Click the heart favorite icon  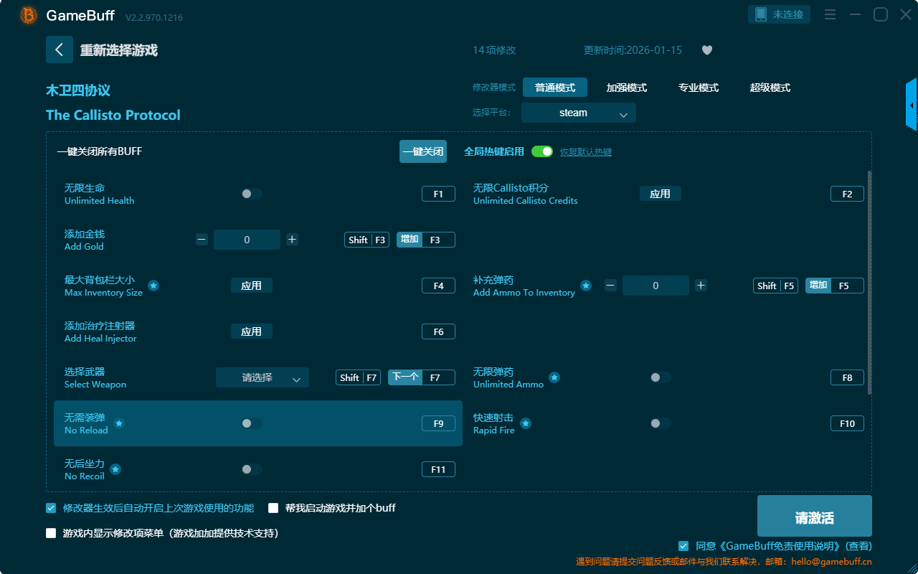pos(707,50)
